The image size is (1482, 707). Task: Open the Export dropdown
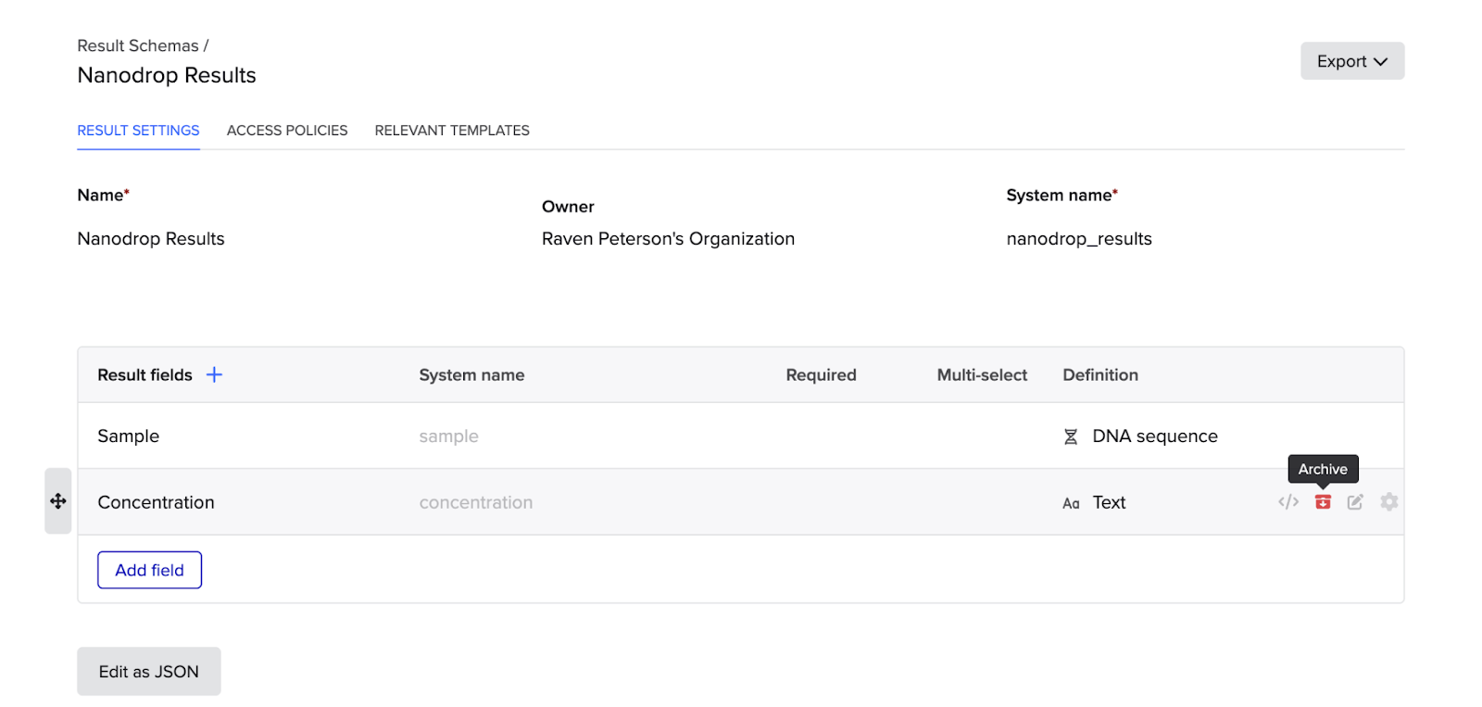point(1351,61)
